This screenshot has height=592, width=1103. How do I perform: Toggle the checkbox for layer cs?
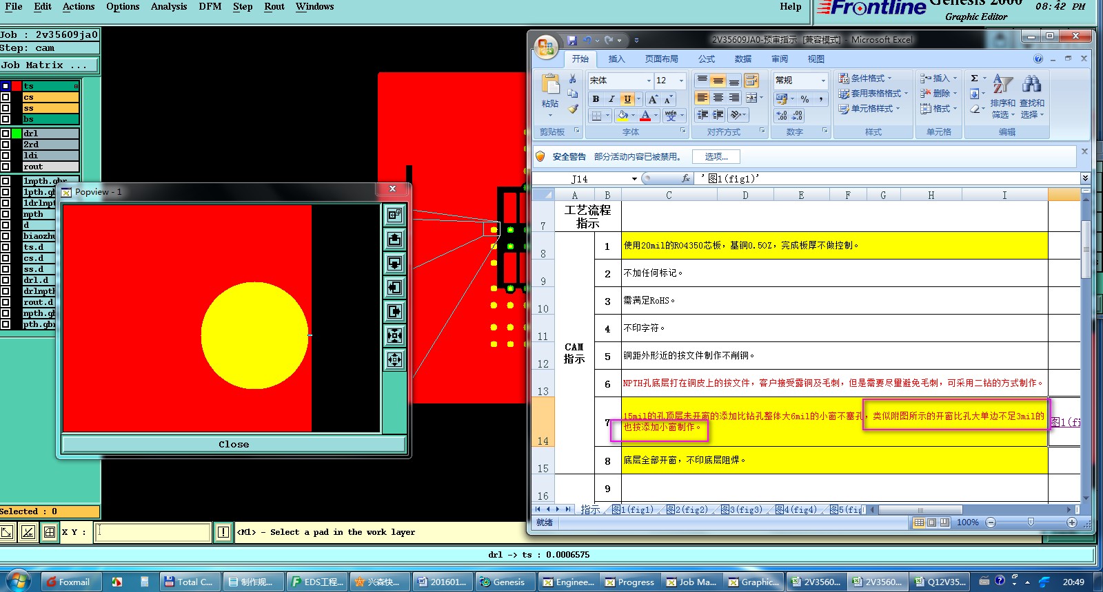pyautogui.click(x=6, y=97)
